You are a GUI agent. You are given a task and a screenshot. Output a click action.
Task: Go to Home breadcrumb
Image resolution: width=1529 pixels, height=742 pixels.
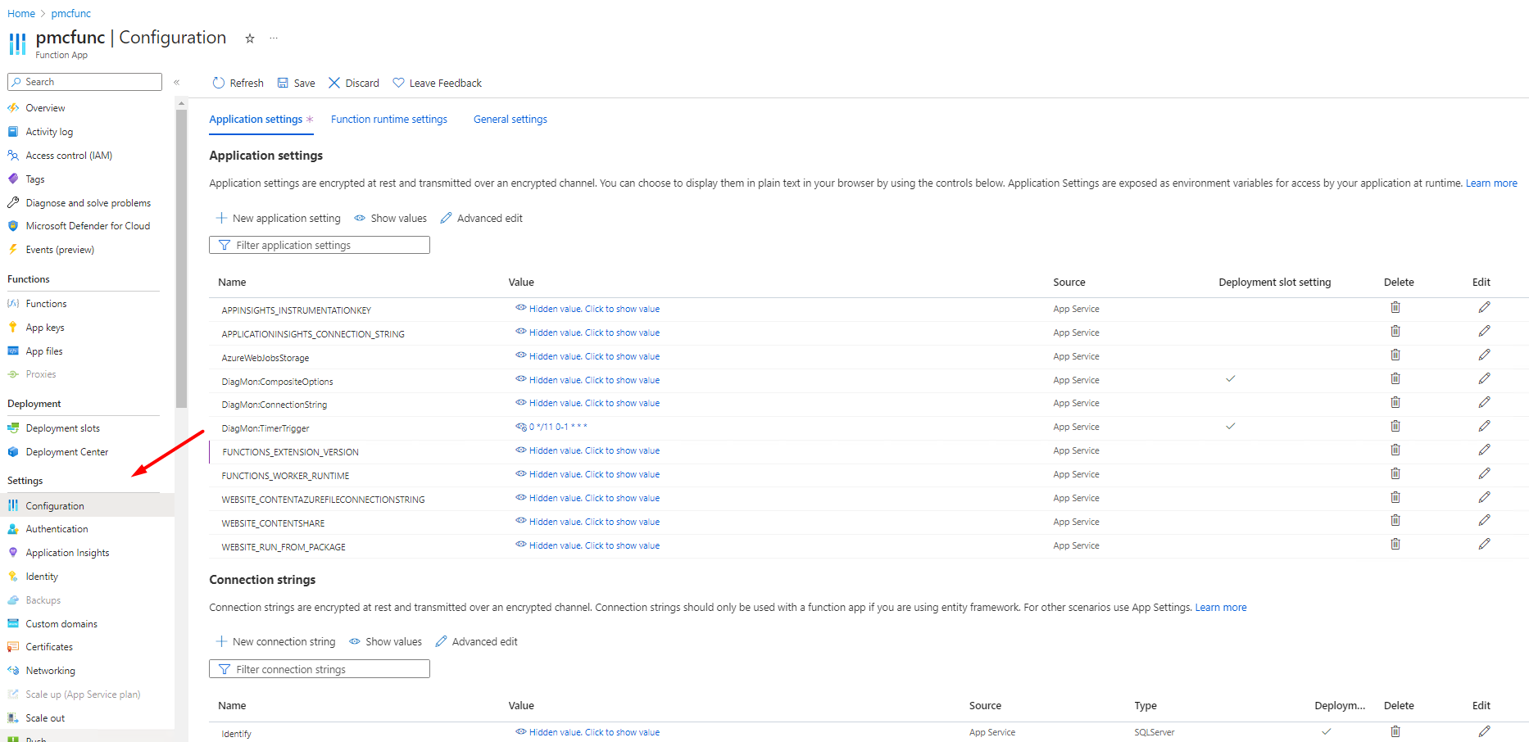click(x=21, y=14)
